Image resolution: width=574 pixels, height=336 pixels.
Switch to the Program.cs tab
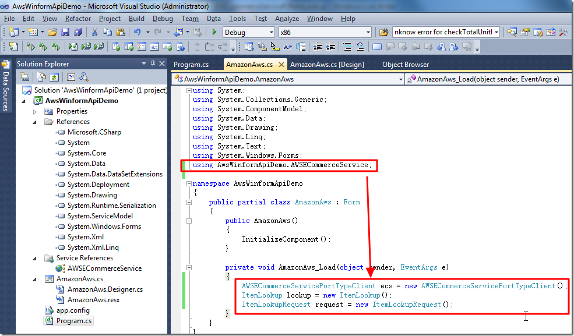coord(191,65)
